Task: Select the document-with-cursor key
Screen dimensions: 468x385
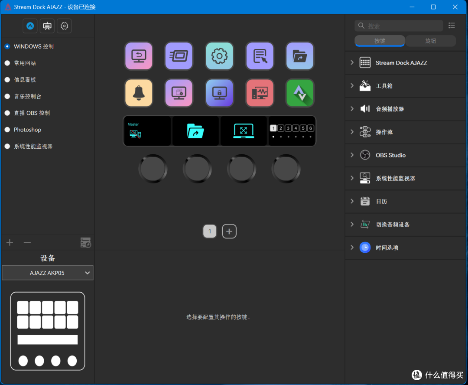Action: (x=260, y=56)
